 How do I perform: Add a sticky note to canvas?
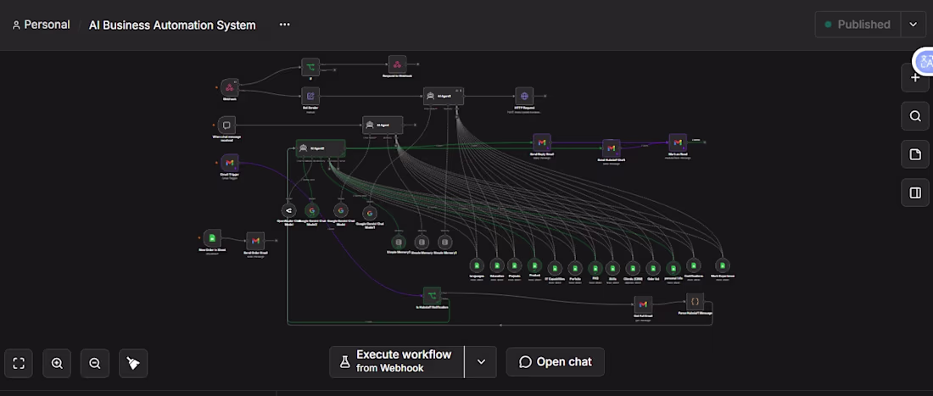915,154
